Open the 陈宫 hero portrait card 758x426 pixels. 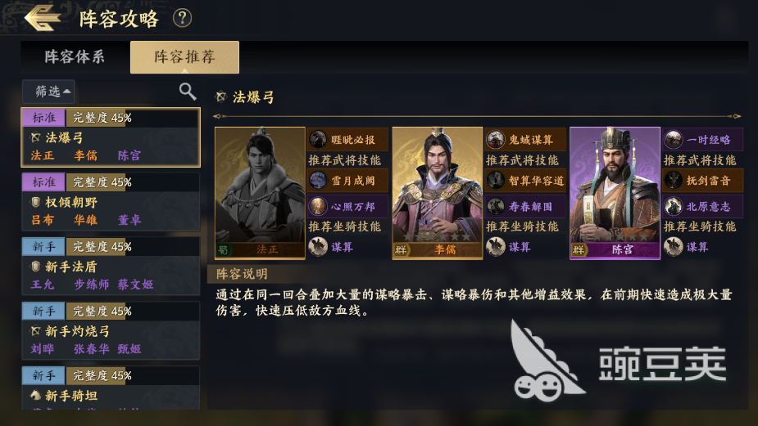pos(615,193)
